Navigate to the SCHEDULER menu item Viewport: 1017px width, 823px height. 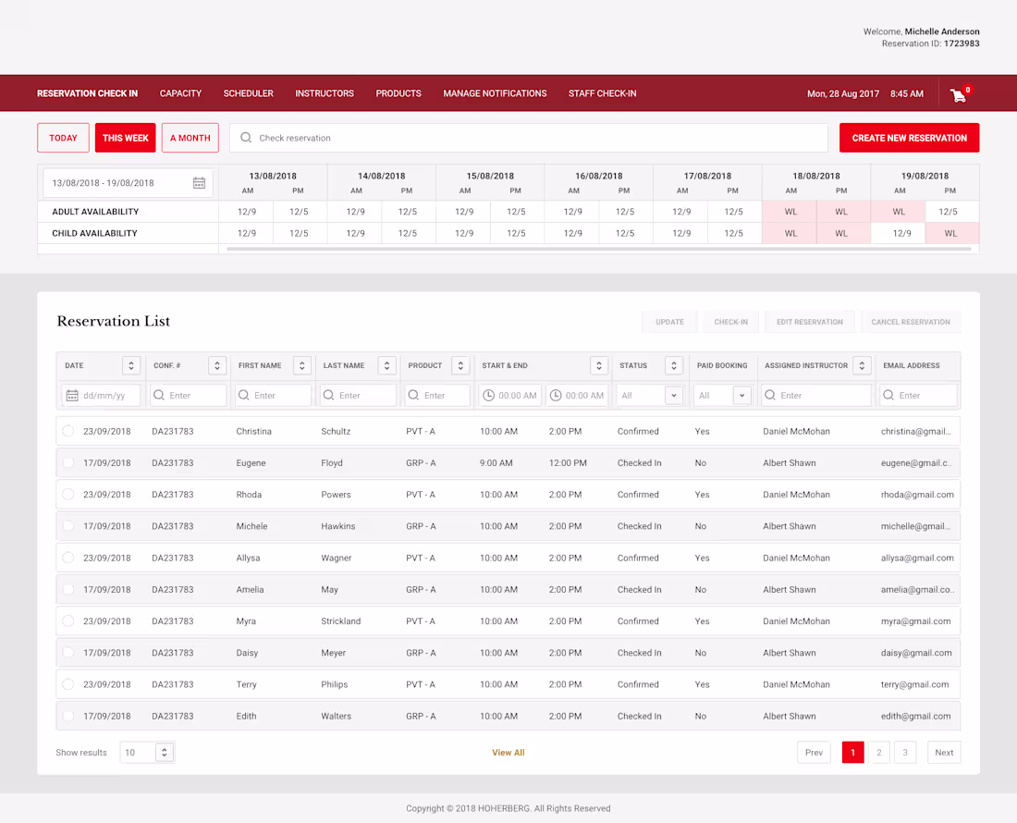point(247,92)
